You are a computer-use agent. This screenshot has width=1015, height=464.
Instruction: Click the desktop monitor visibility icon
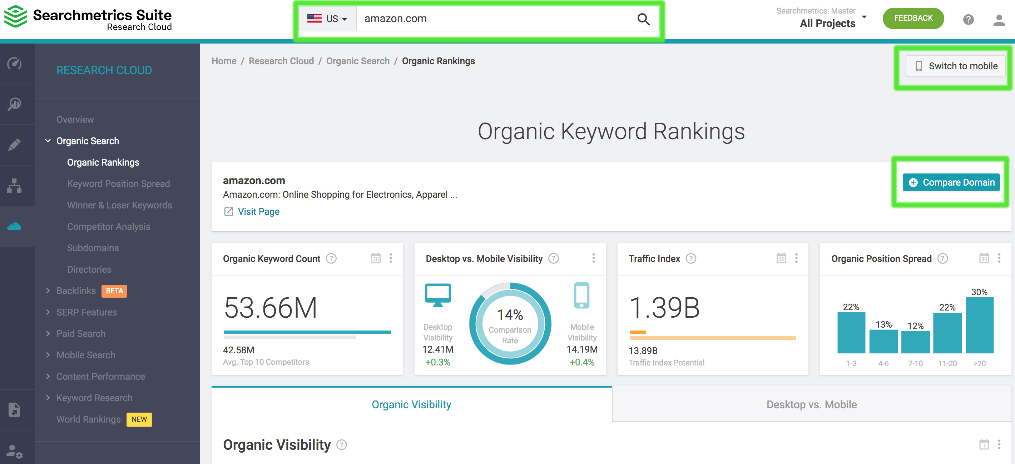pyautogui.click(x=438, y=296)
